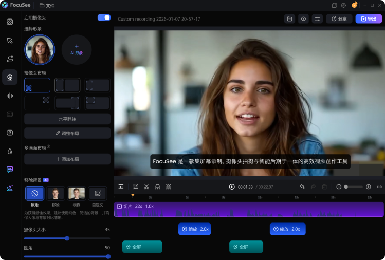Zoom in timeline with plus icon
The image size is (385, 260).
[x=369, y=187]
